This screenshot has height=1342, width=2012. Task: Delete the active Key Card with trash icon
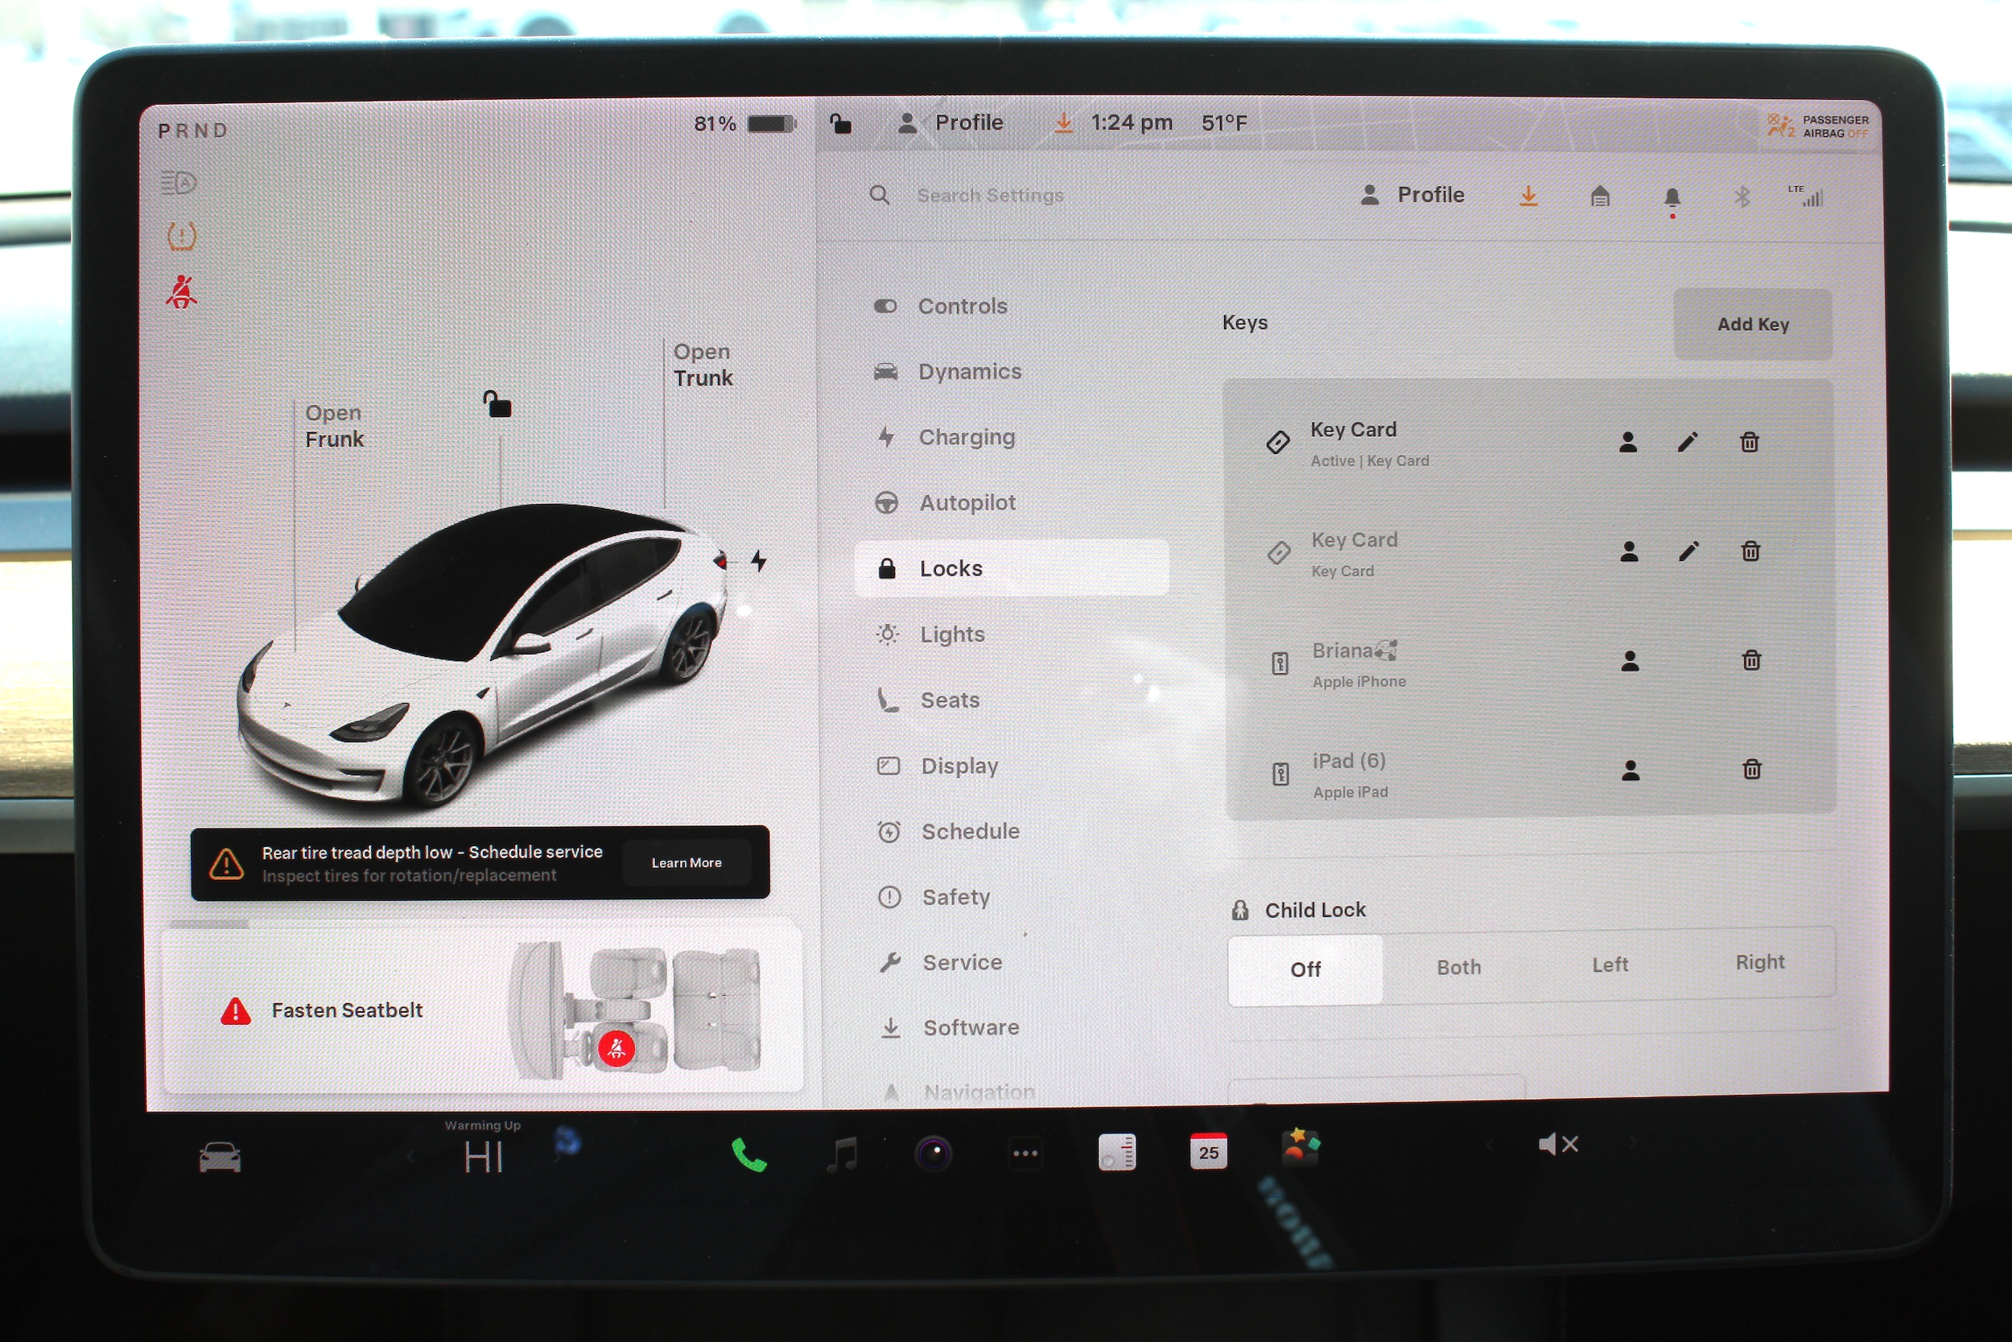(x=1749, y=443)
